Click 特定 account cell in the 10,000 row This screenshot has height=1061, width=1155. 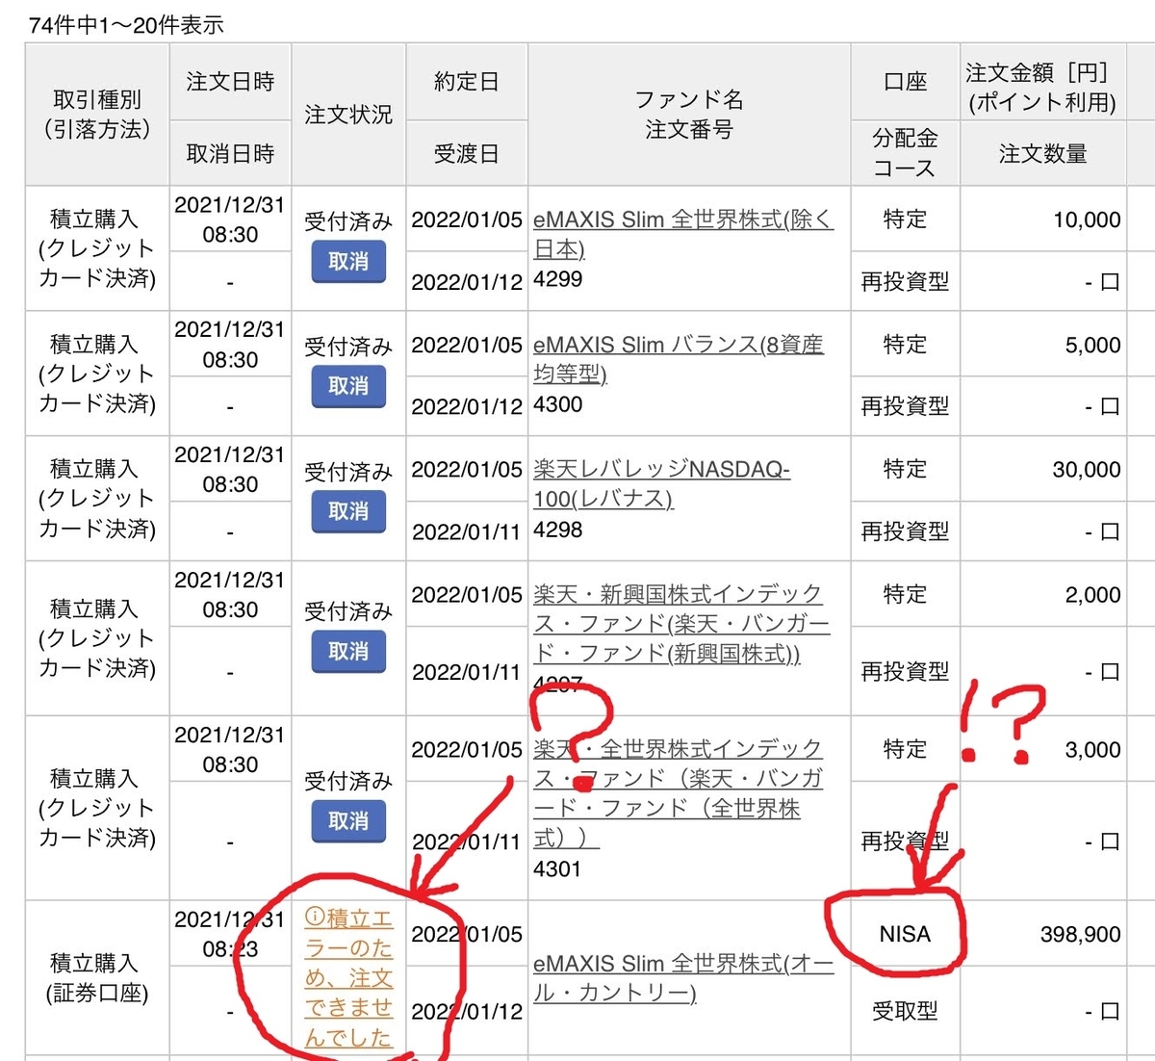pyautogui.click(x=906, y=220)
